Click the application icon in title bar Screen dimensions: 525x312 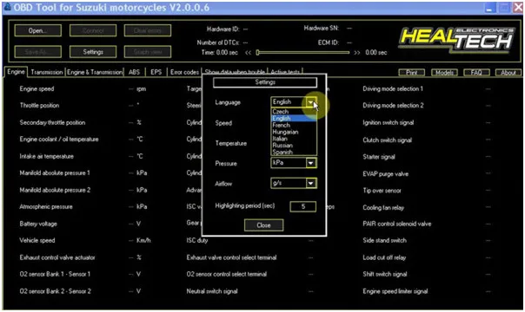(x=7, y=7)
